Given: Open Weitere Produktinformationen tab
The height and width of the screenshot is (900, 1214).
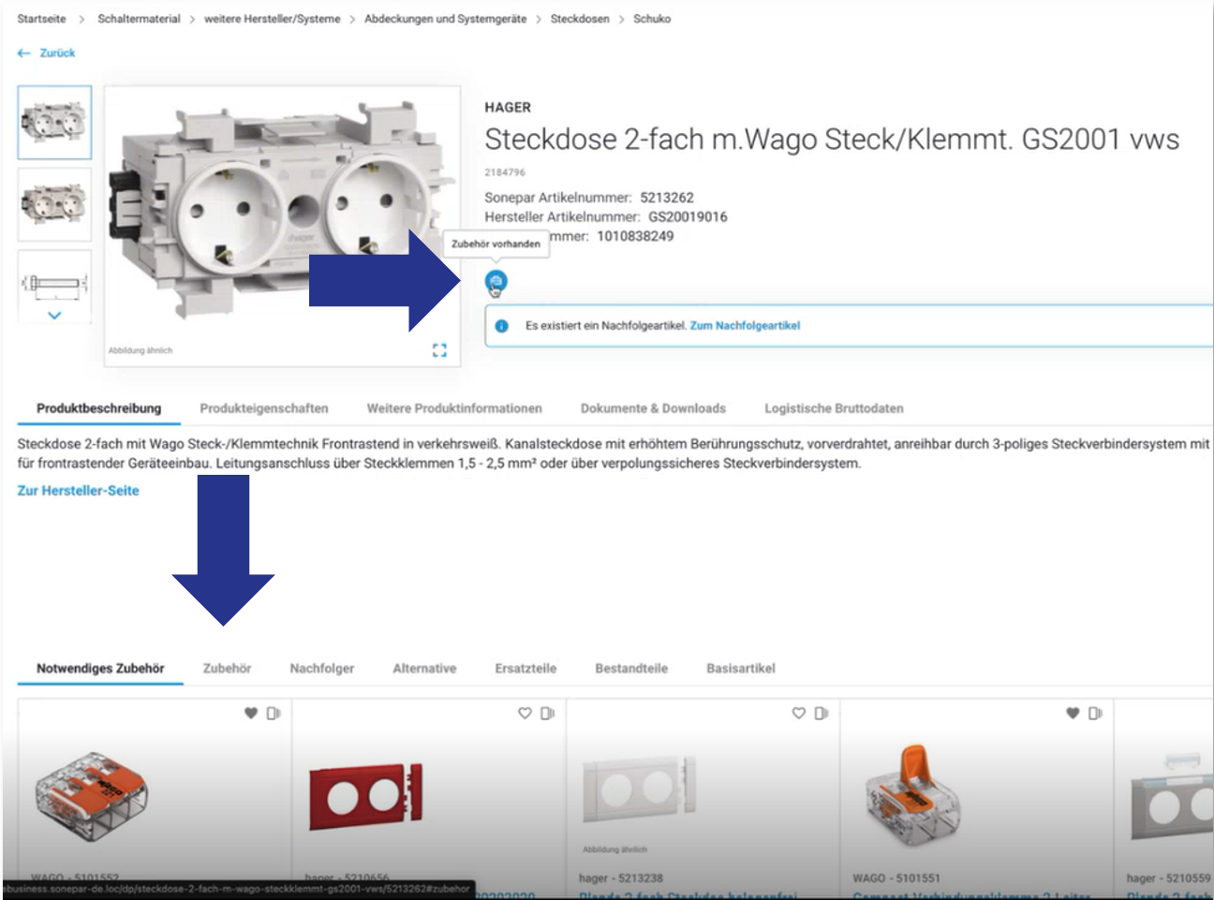Looking at the screenshot, I should pyautogui.click(x=454, y=408).
